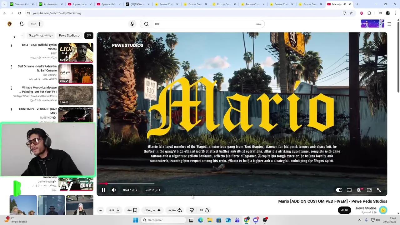The image size is (400, 225).
Task: Open the Pewe Studios channel name link
Action: pyautogui.click(x=366, y=208)
